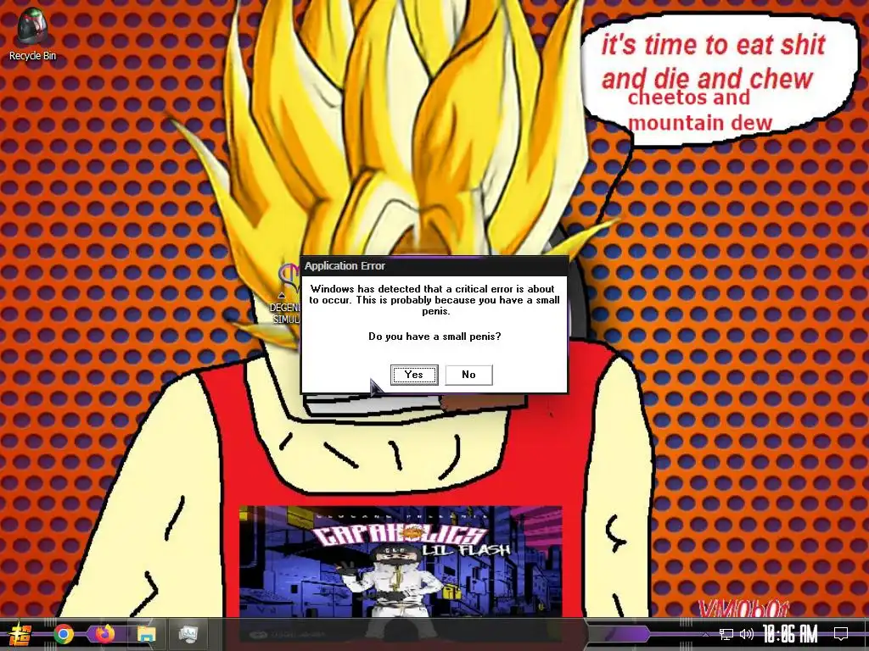Click the 10:06 AM taskbar clock
Screen dimensions: 869x651
coord(790,634)
